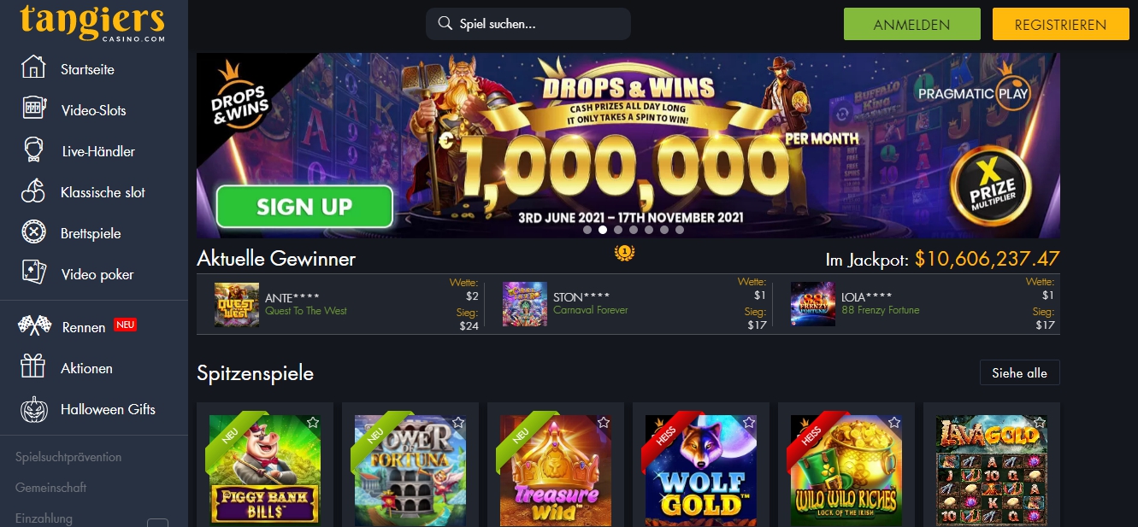Select the Video poker cards icon
The image size is (1138, 527).
pyautogui.click(x=33, y=274)
